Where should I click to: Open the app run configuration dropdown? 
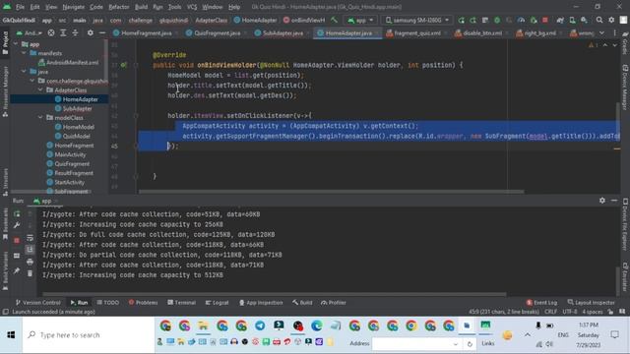(360, 20)
